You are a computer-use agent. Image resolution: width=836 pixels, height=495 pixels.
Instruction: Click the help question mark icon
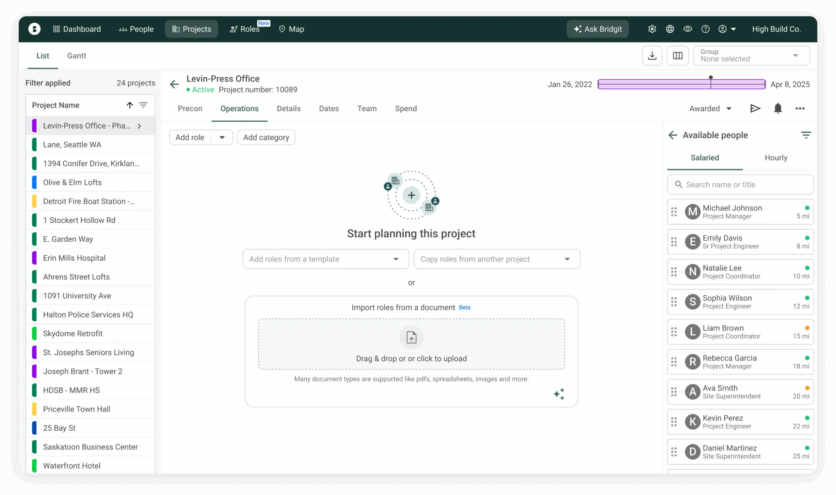tap(705, 29)
